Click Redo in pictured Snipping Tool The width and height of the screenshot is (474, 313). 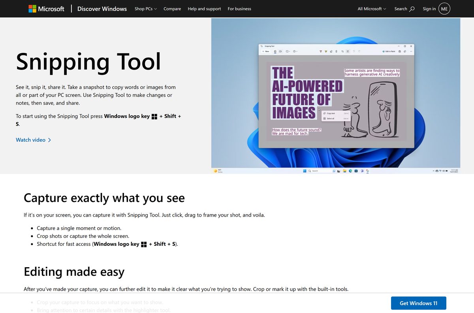(x=359, y=51)
